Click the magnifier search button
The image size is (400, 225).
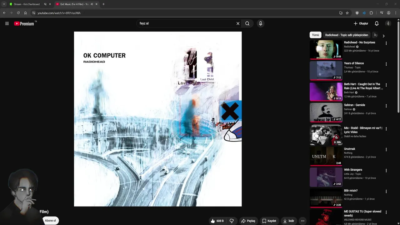pyautogui.click(x=247, y=23)
